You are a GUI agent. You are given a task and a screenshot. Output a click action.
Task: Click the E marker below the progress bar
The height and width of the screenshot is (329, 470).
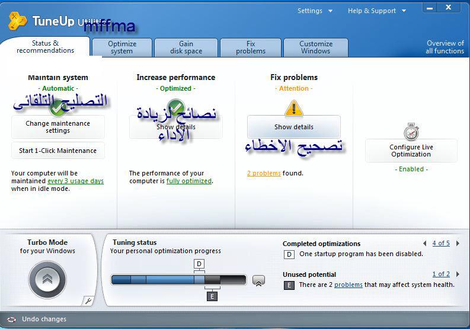(212, 296)
